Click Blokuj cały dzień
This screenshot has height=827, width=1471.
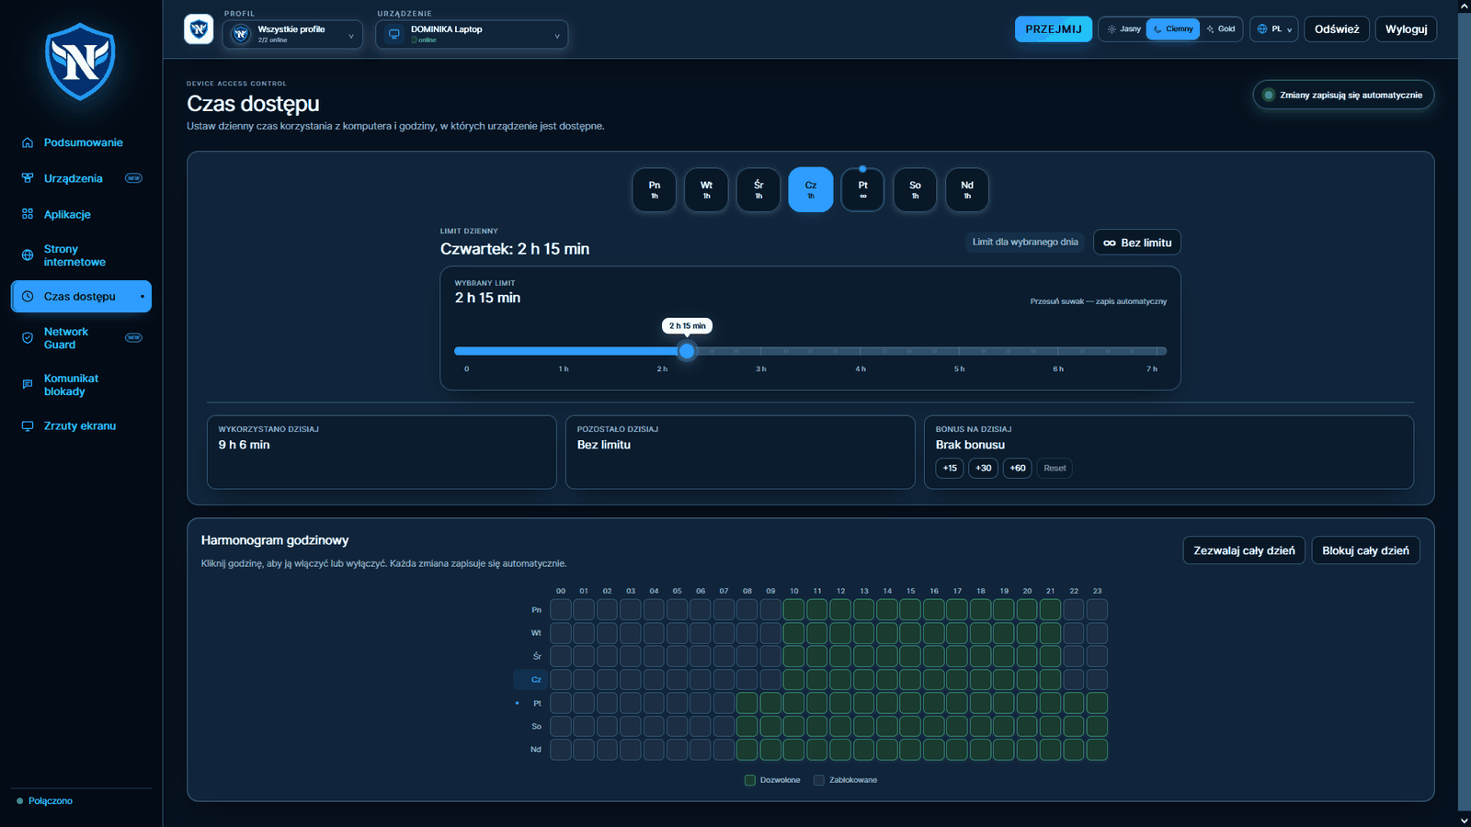tap(1365, 550)
